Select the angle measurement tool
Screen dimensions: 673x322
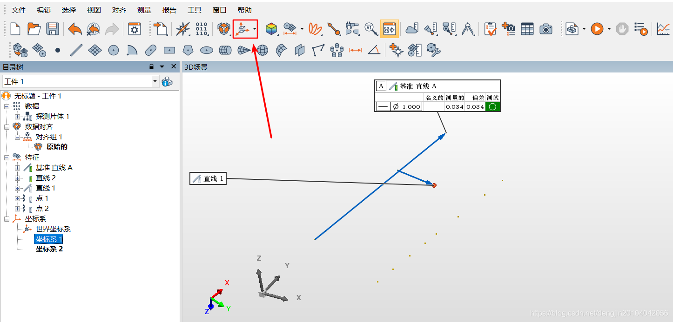coord(374,50)
